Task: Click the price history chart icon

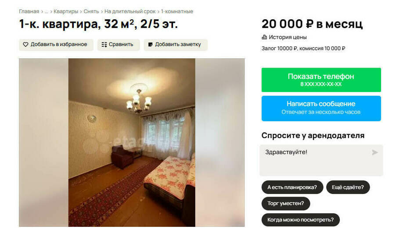Action: click(x=264, y=37)
